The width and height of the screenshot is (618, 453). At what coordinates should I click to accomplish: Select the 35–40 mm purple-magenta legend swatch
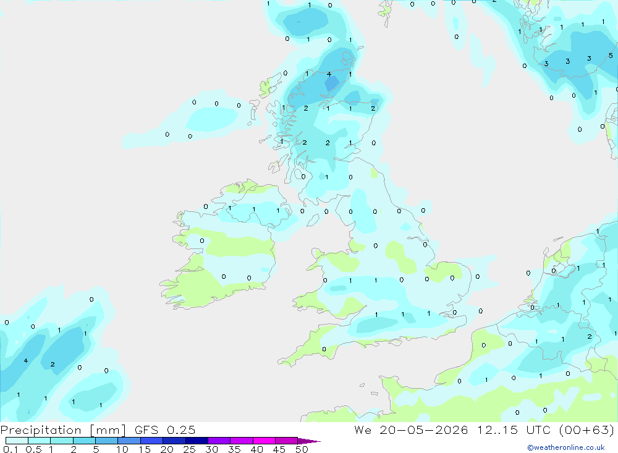tap(241, 441)
